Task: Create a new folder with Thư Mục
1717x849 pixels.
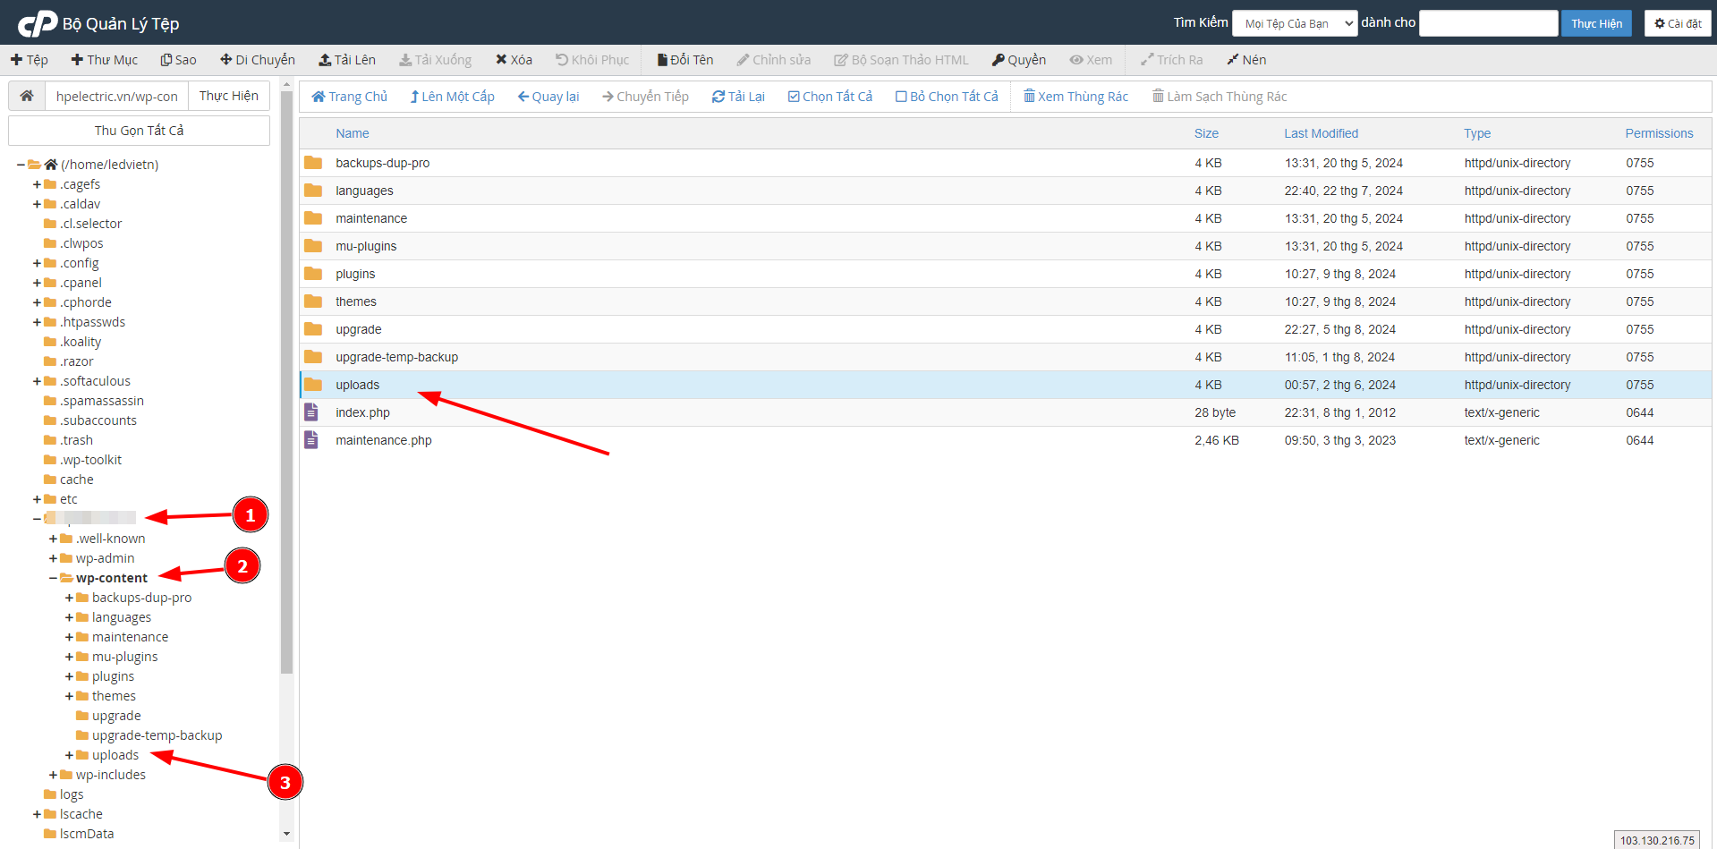Action: coord(105,60)
